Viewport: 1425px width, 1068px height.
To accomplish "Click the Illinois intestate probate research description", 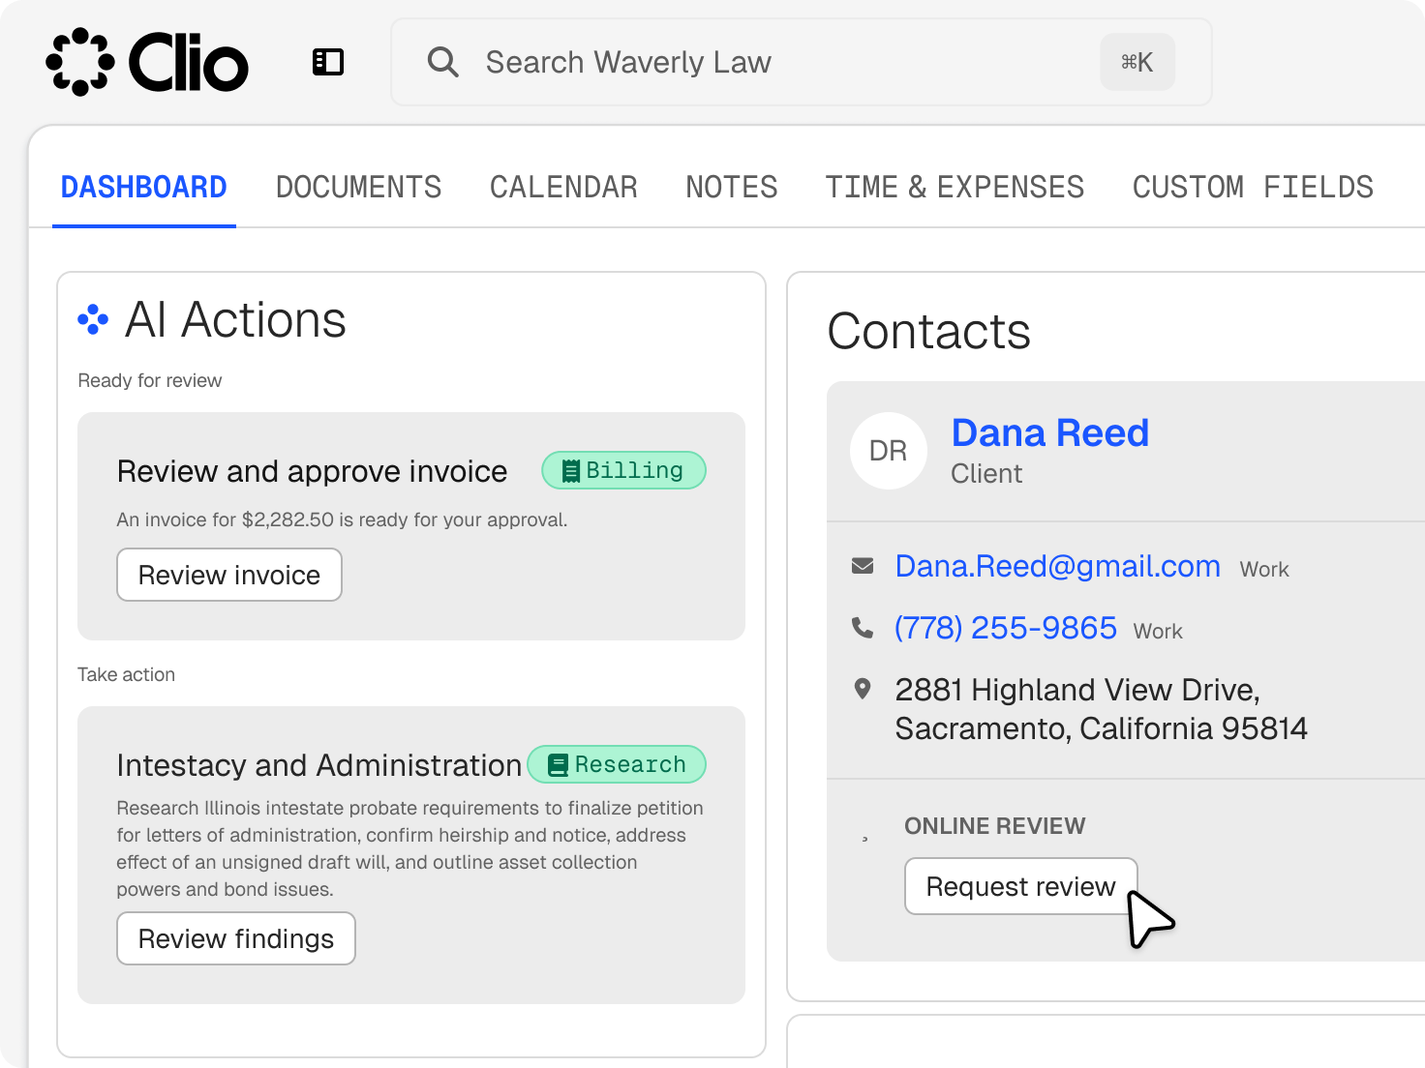I will tap(410, 848).
